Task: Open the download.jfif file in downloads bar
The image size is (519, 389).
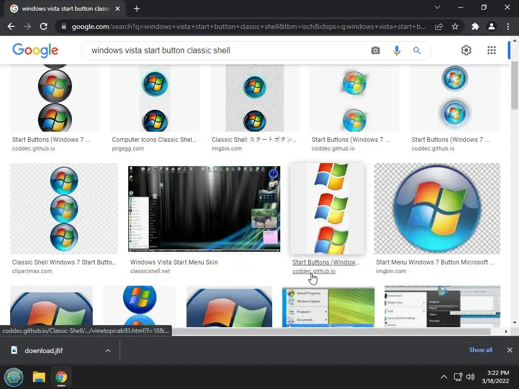Action: click(x=44, y=351)
